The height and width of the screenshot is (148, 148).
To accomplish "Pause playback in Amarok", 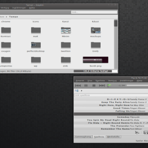I will point(86,85).
